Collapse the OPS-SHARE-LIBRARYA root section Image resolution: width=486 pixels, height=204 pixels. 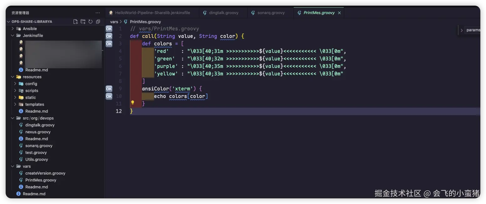coord(9,22)
